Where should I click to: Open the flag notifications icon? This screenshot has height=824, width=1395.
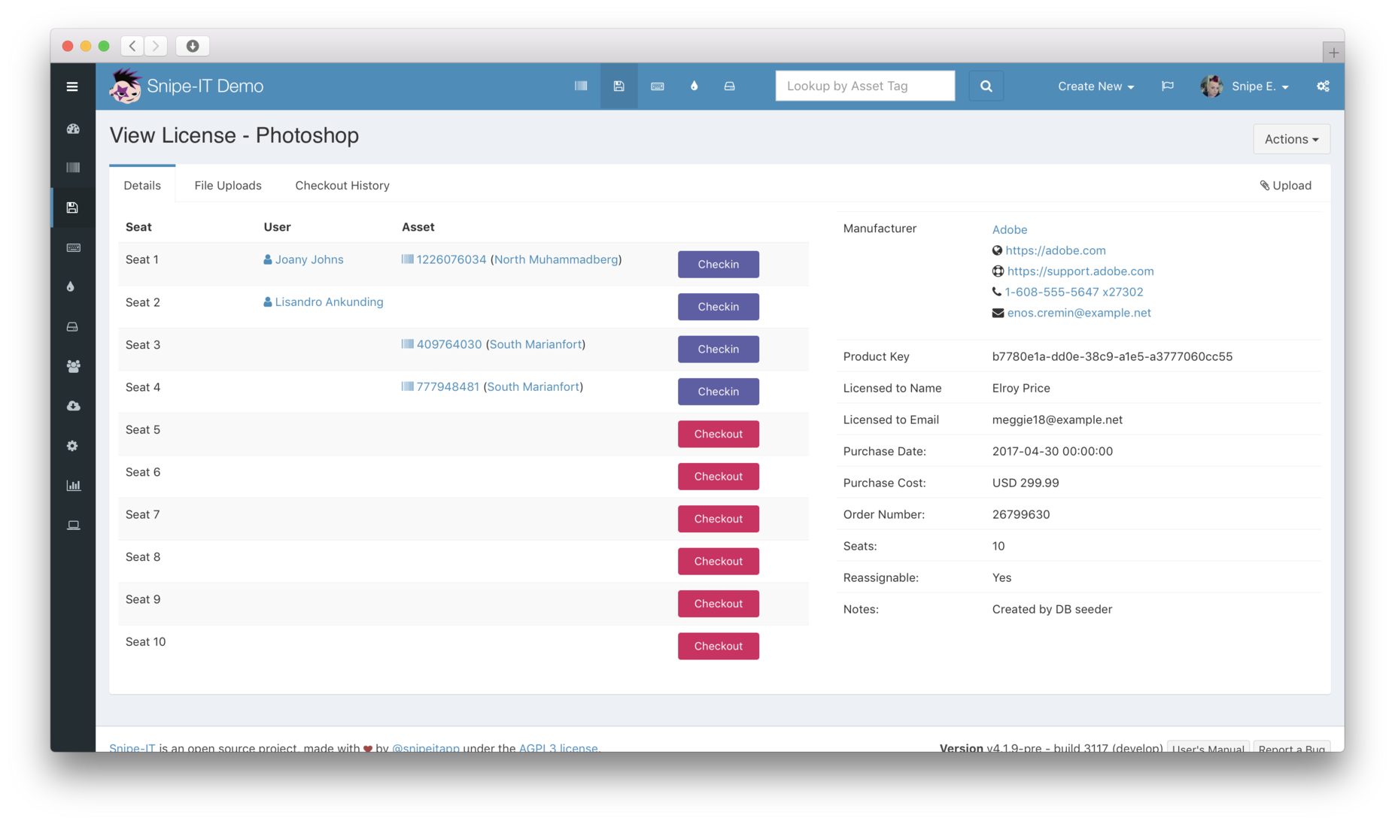tap(1167, 86)
